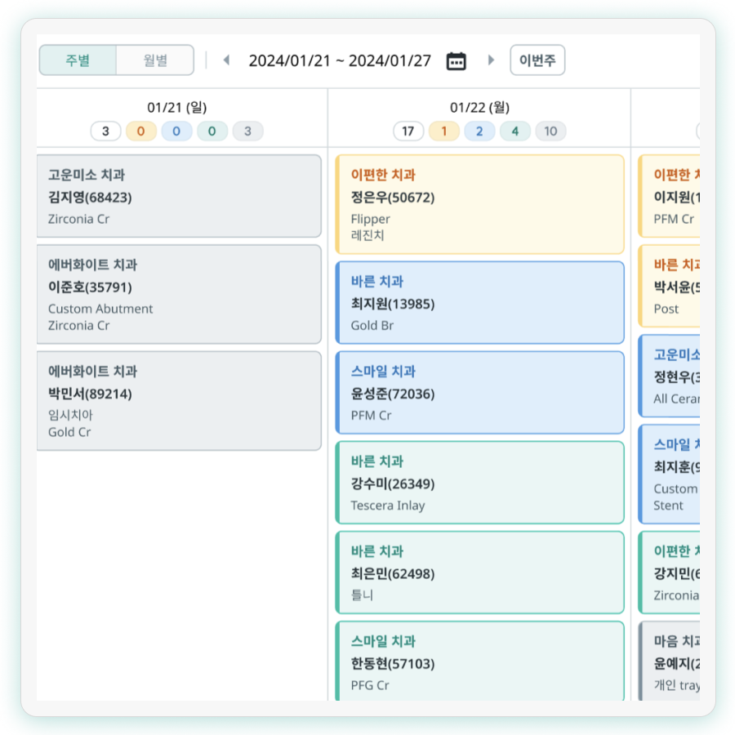
Task: Open 강수미(26349) Tescera Inlay card
Action: pyautogui.click(x=479, y=482)
